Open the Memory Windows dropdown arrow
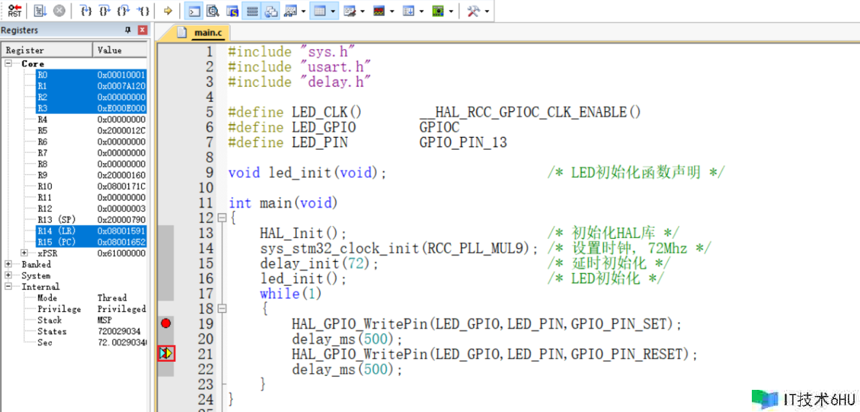Screen dimensions: 860x412 334,11
